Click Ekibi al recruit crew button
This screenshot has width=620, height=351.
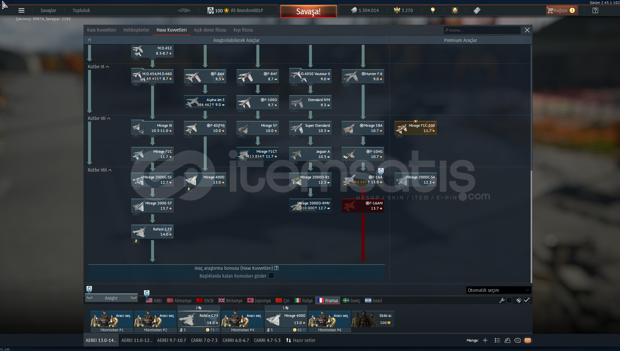(373, 319)
